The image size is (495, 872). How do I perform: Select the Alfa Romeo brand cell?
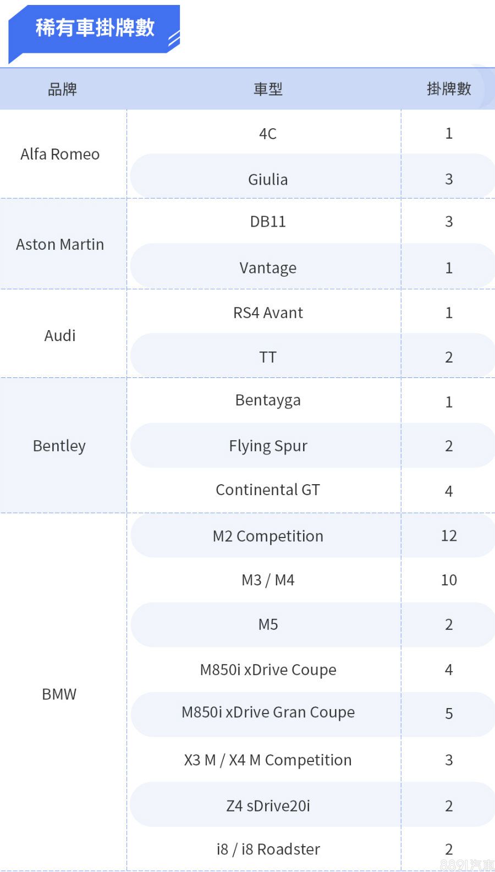60,155
